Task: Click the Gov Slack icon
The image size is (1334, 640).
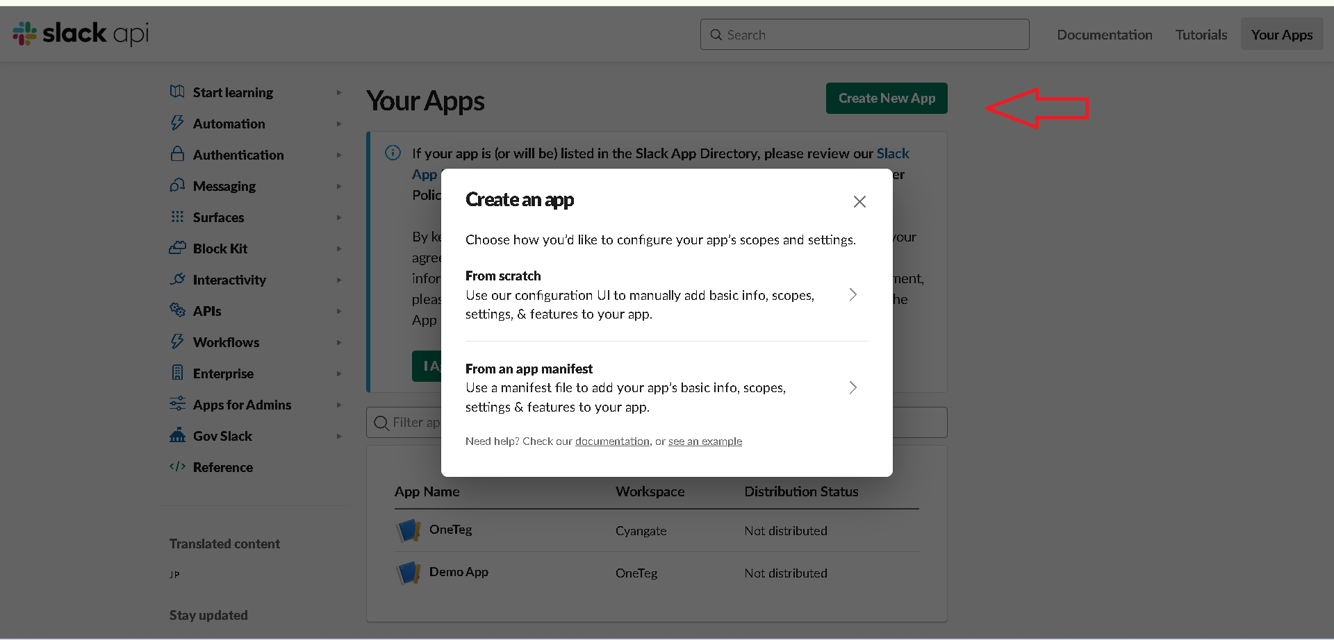Action: point(178,435)
